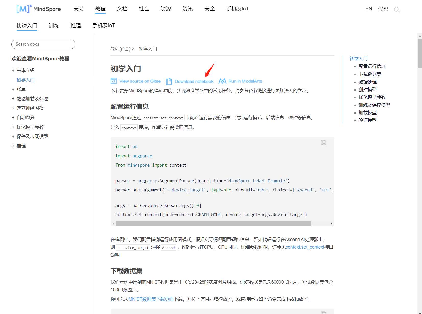422x314 pixels.
Task: Open the 安装 top menu
Action: coord(79,9)
